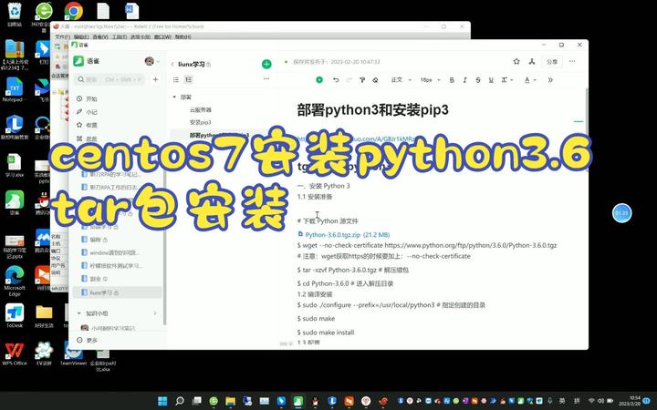Viewport: 657px width, 410px height.
Task: Open document more options ellipsis
Action: pos(572,62)
